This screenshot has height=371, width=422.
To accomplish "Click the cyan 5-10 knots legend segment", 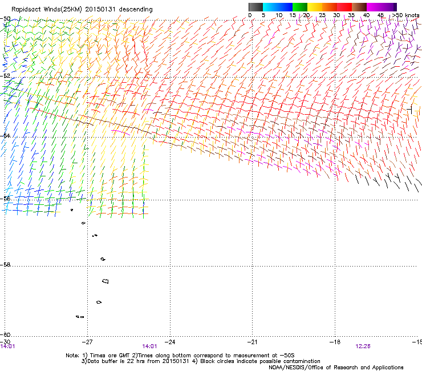I will coord(270,7).
